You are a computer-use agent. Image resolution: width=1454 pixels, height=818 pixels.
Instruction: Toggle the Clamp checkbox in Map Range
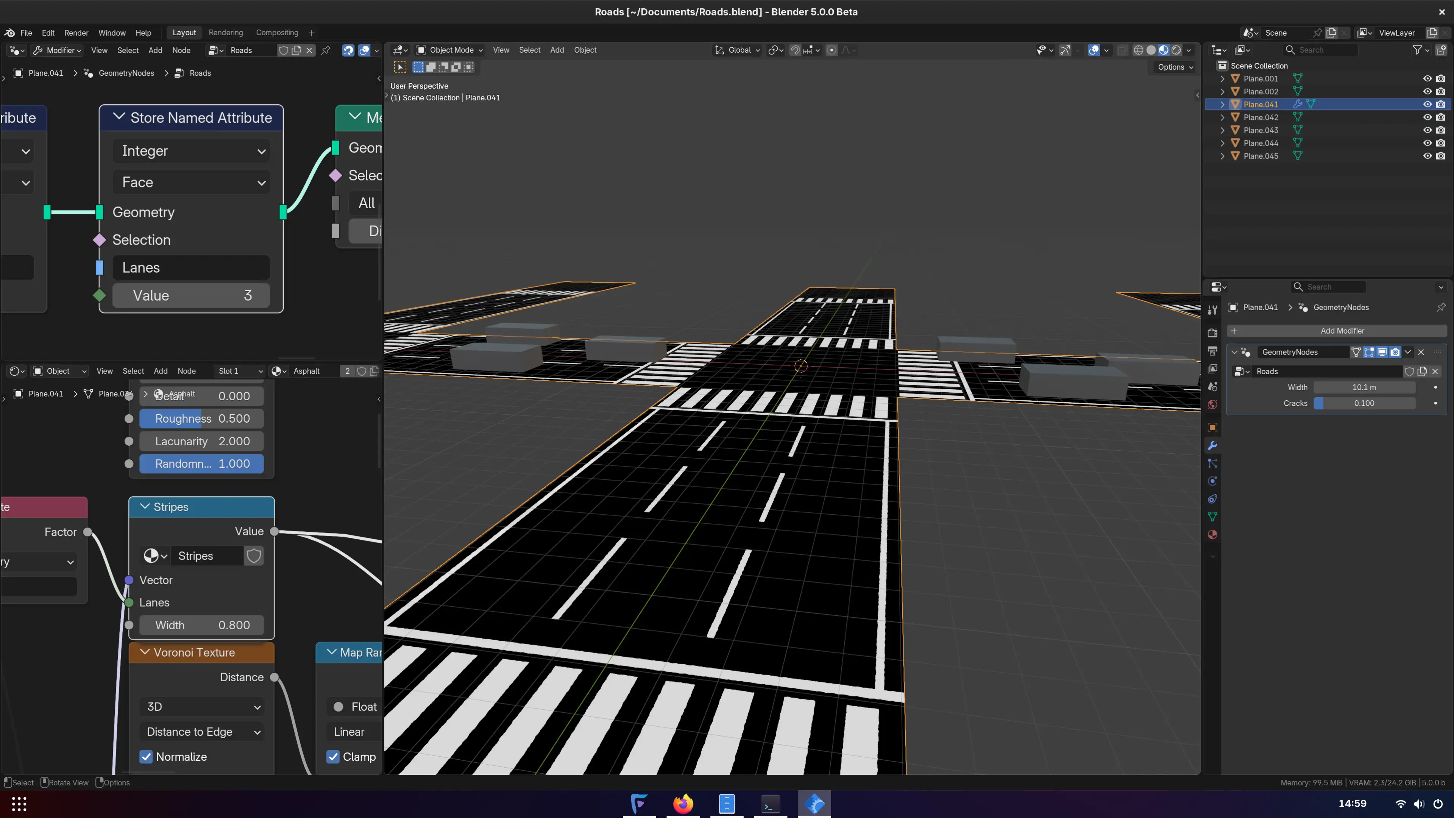pos(333,757)
